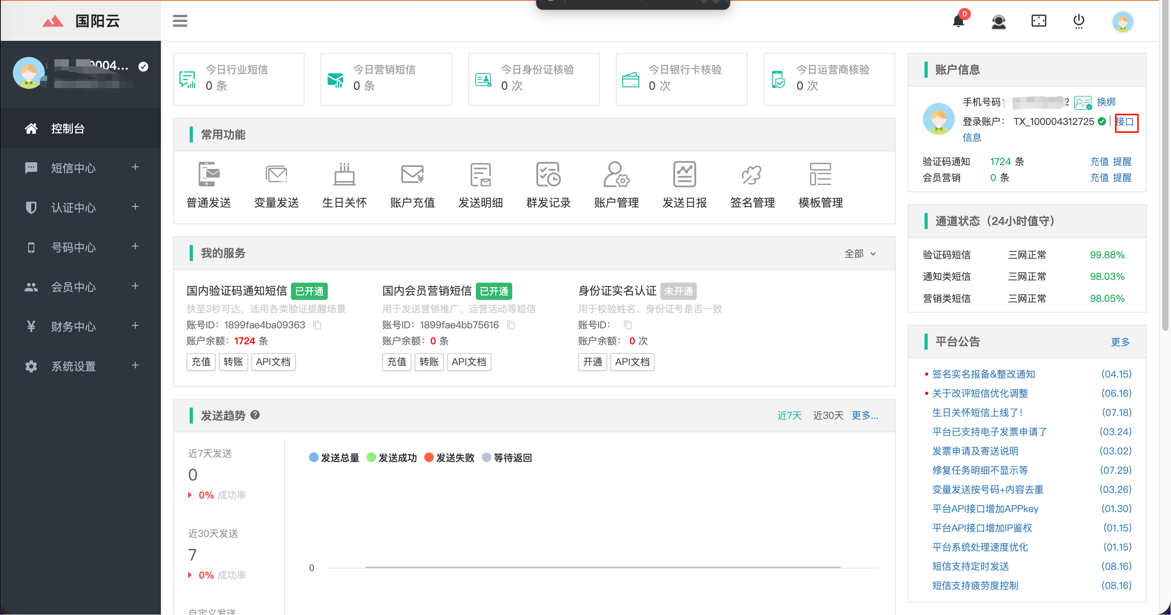
Task: Click the 今日运营商核验 card icon
Action: click(778, 80)
